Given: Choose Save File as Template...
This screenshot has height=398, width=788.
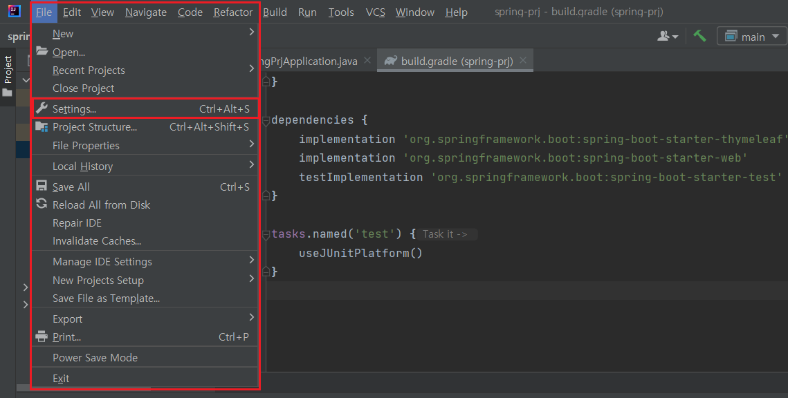Looking at the screenshot, I should (145, 298).
